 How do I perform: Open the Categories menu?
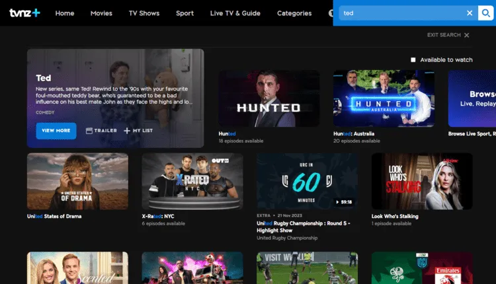(294, 13)
